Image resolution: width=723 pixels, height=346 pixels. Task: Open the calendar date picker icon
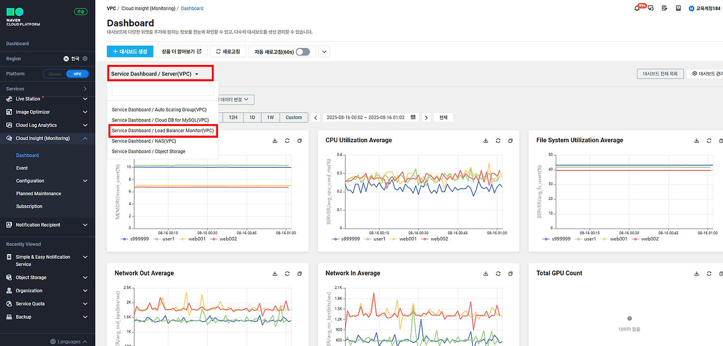coord(413,117)
